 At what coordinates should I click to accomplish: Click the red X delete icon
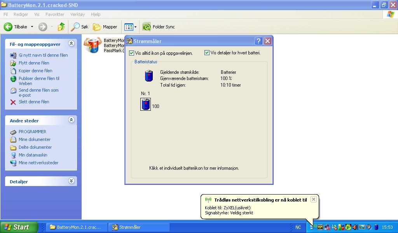pos(13,102)
